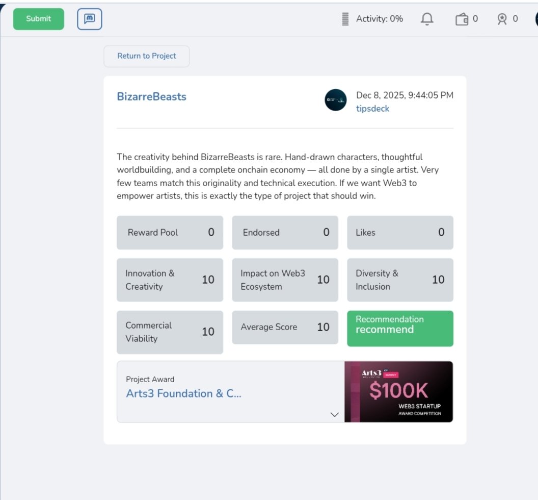Click Return to Project button
The image size is (538, 500).
point(147,56)
